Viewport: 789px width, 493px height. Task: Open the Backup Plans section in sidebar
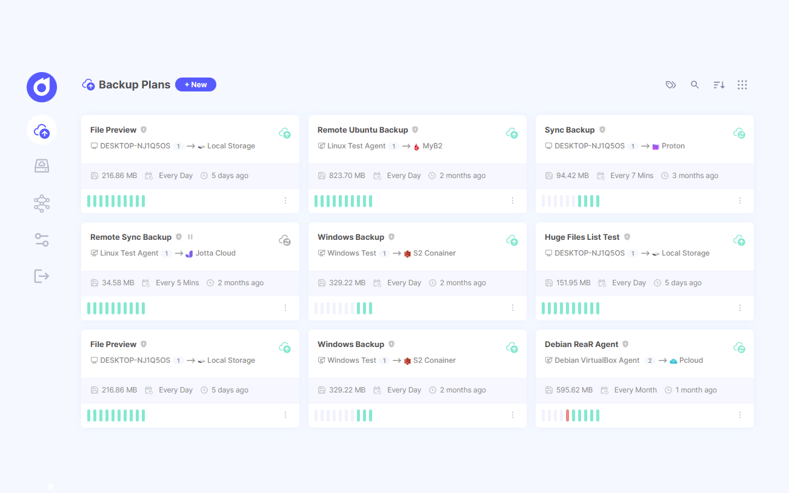pyautogui.click(x=41, y=130)
